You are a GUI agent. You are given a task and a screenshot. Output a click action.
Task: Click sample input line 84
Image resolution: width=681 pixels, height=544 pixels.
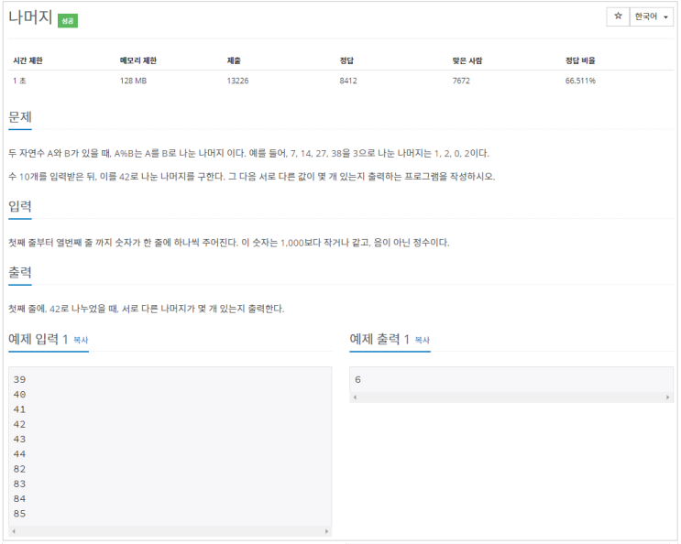tap(19, 499)
